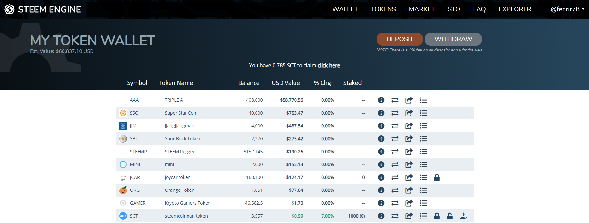Screen dimensions: 589x223
Task: Open the FAQ page
Action: [479, 9]
